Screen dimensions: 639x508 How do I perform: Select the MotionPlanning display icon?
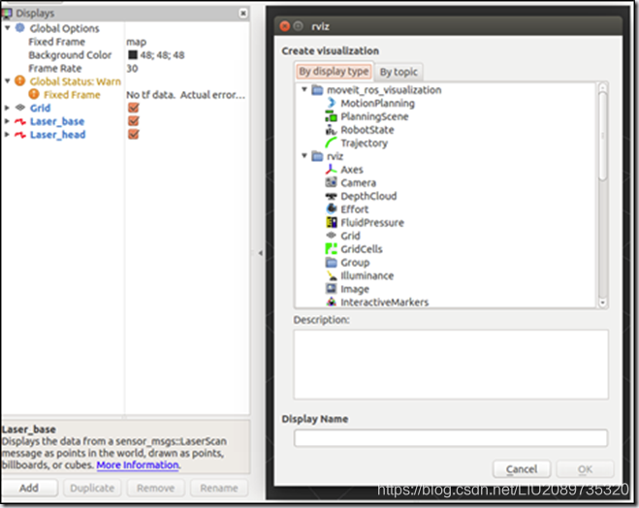331,103
